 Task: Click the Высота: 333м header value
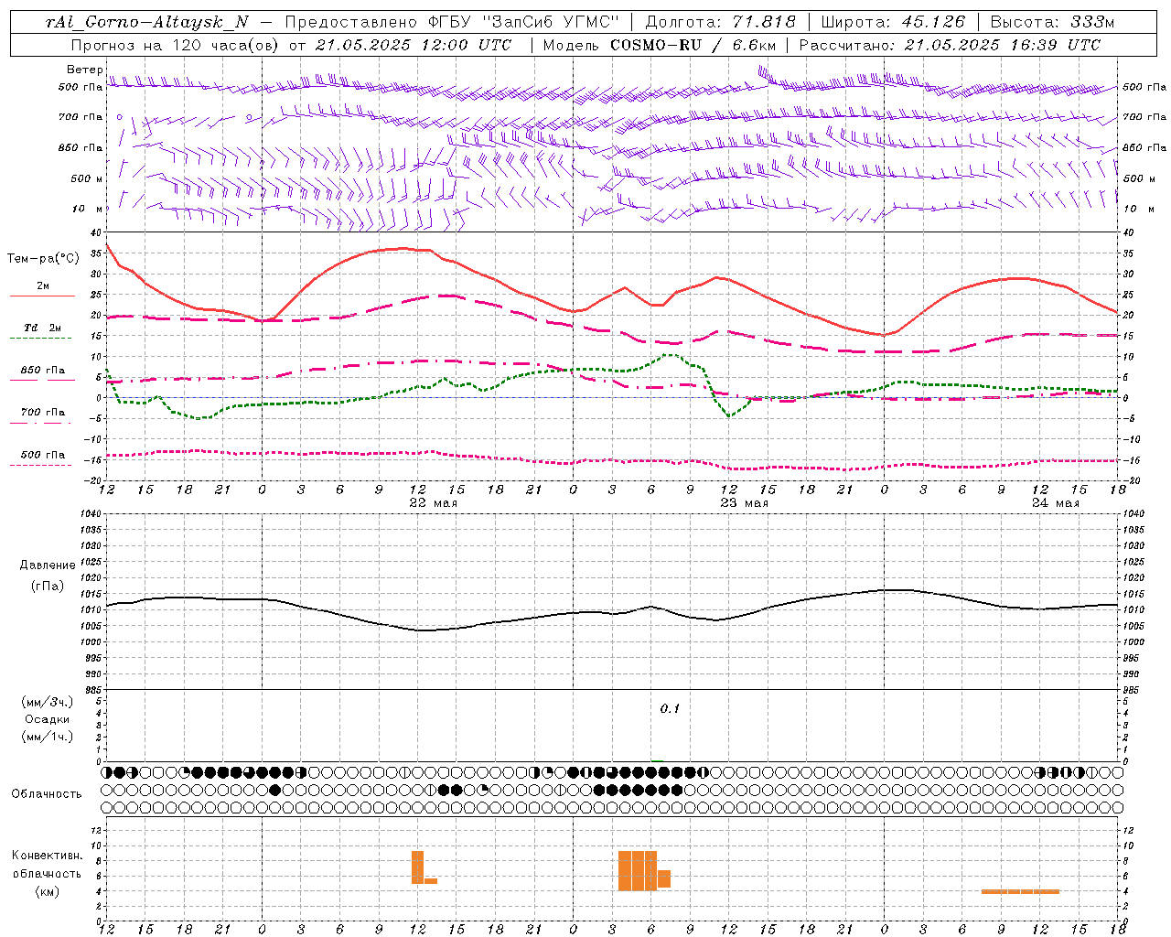1052,22
